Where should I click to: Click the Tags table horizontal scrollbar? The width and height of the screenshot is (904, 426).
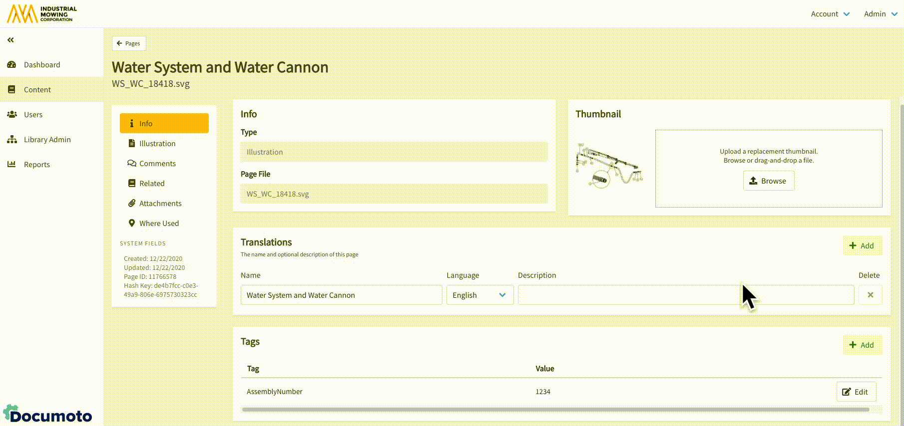555,410
